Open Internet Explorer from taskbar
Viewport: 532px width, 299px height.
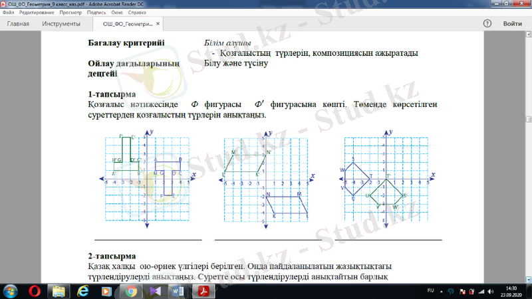click(83, 291)
